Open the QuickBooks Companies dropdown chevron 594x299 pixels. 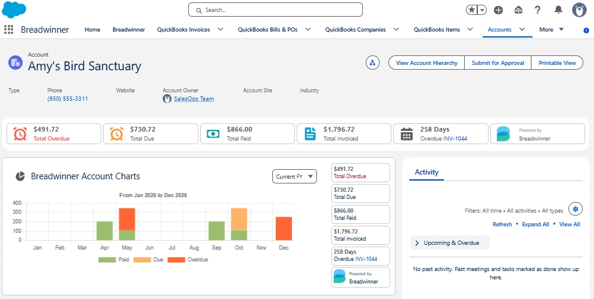pyautogui.click(x=396, y=30)
